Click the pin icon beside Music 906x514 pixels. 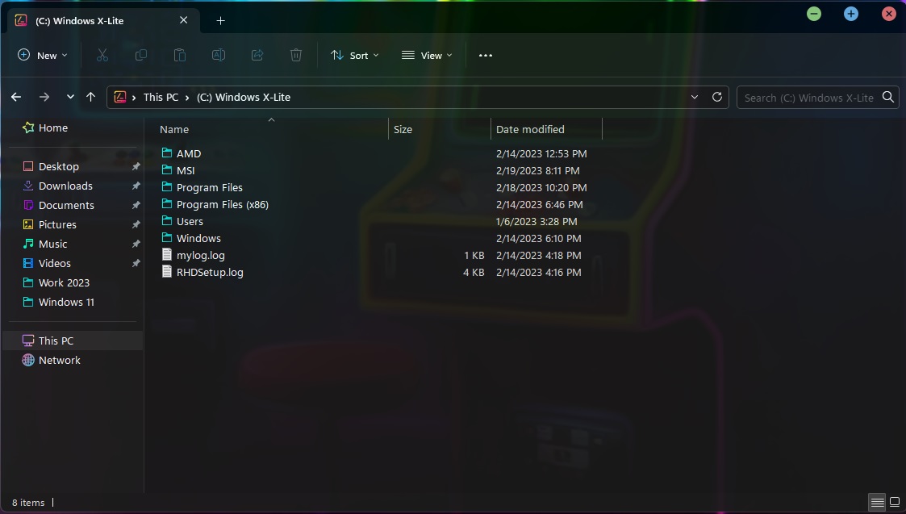point(136,244)
